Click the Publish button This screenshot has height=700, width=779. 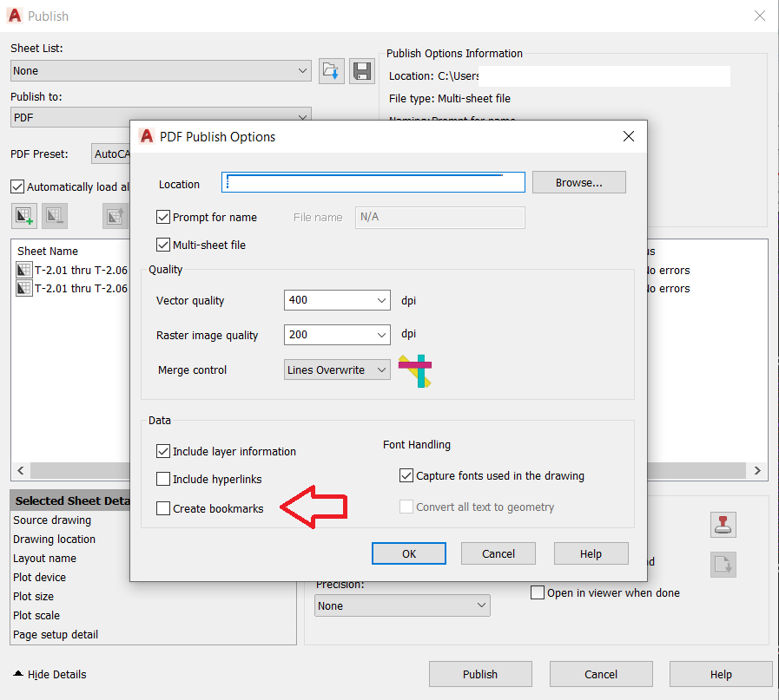click(x=479, y=673)
